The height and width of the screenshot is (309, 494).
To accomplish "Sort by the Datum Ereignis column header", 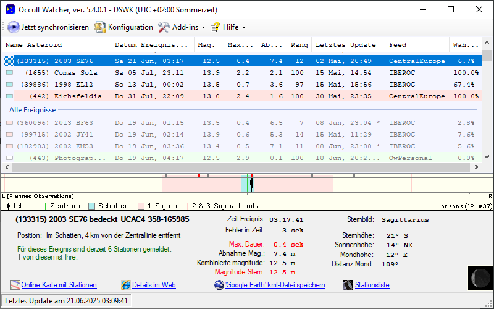I will tap(151, 45).
